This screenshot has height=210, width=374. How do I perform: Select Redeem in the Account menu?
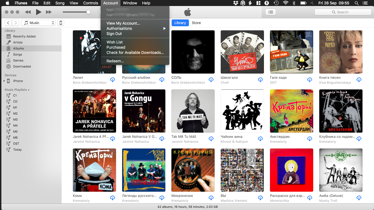[135, 61]
